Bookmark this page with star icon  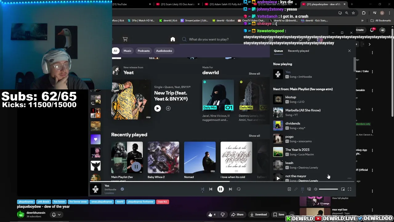[353, 13]
